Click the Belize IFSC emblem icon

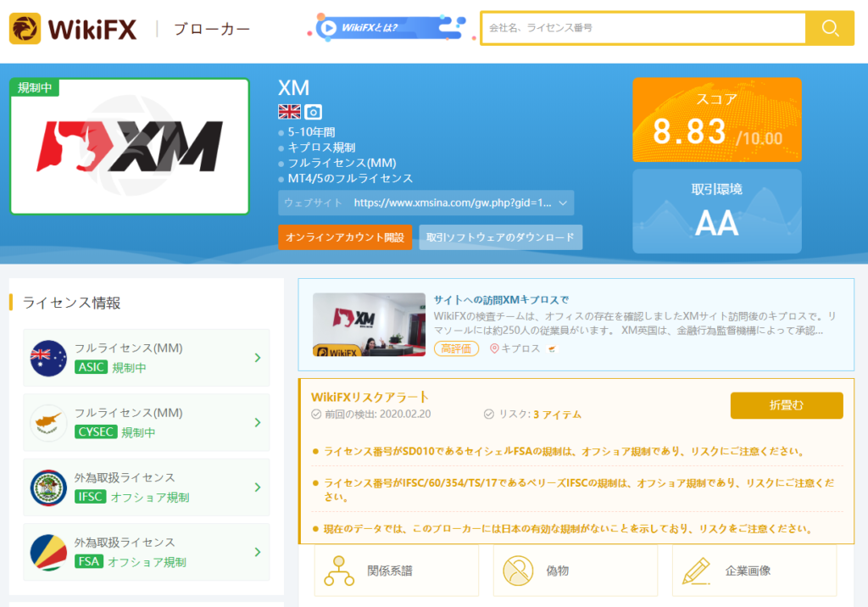point(48,487)
